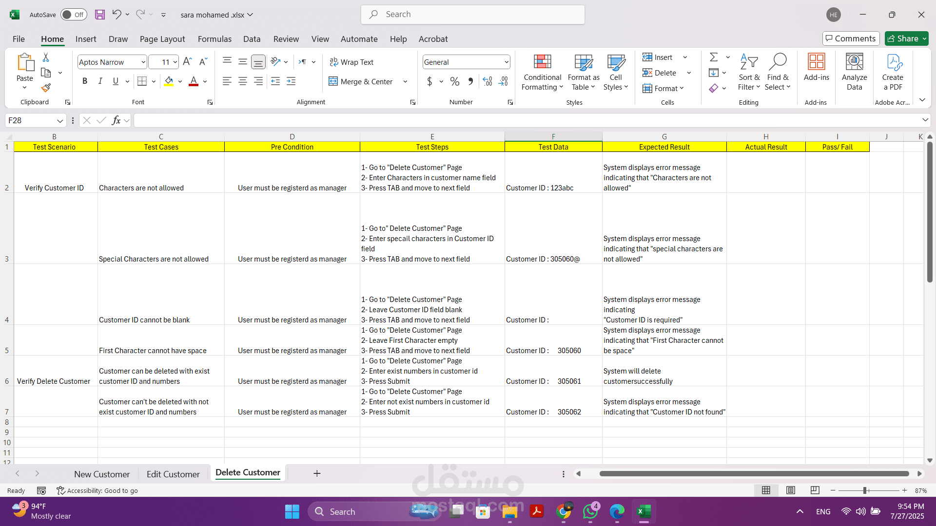
Task: Toggle the AutoSave switch
Action: click(74, 15)
